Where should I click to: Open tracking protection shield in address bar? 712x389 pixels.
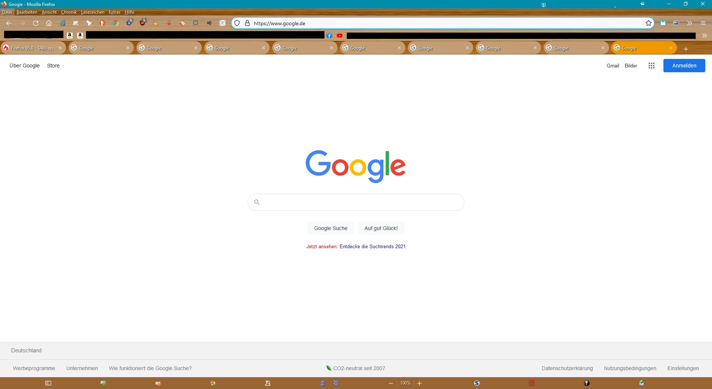pos(237,23)
